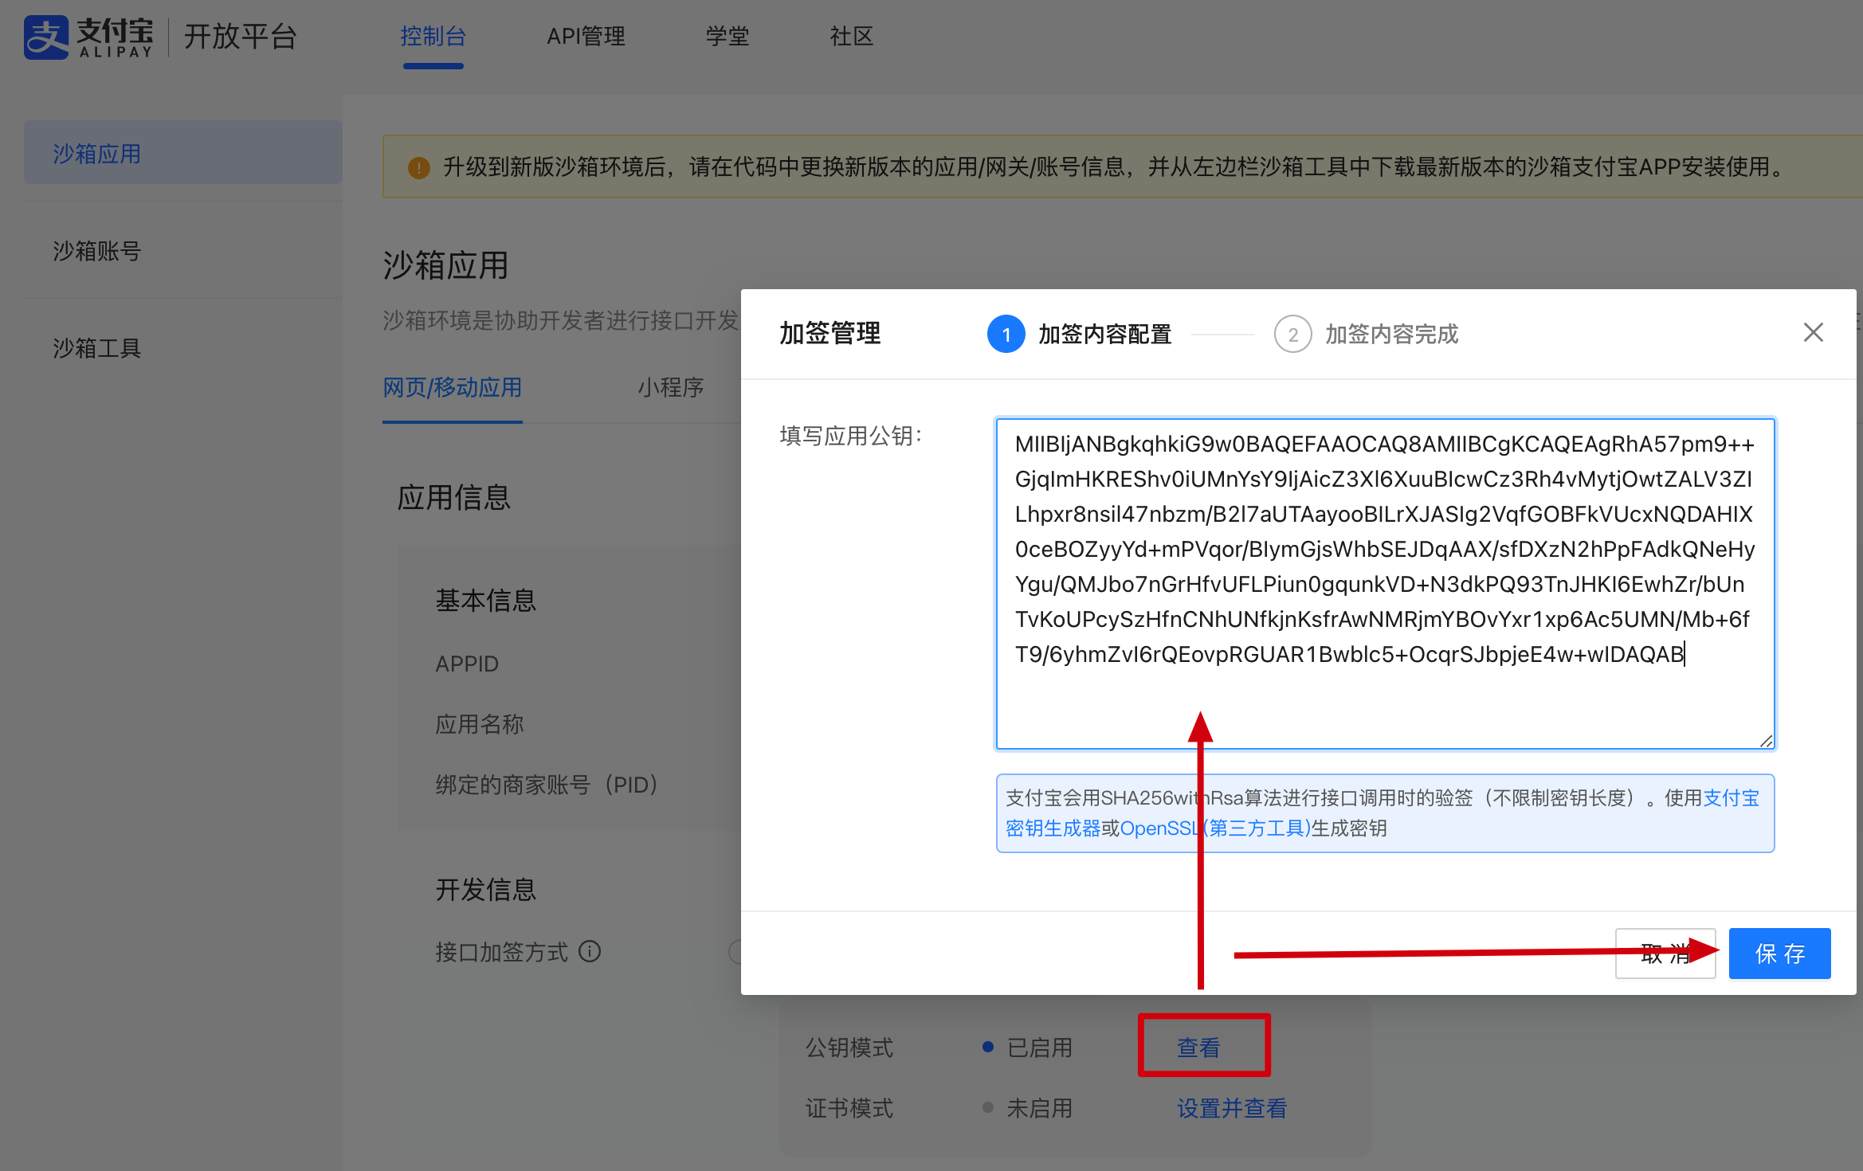Click step 2 circle 加签内容完成

coord(1292,334)
